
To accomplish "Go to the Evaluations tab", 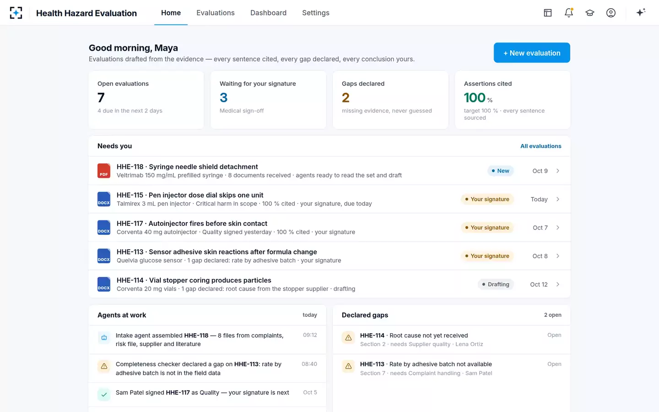I will 216,13.
